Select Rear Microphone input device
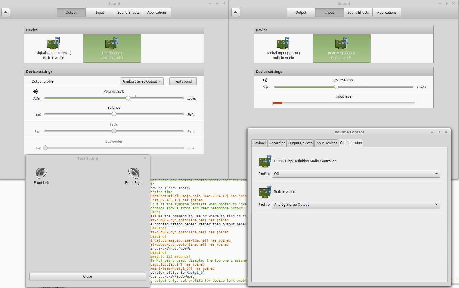 [x=342, y=48]
